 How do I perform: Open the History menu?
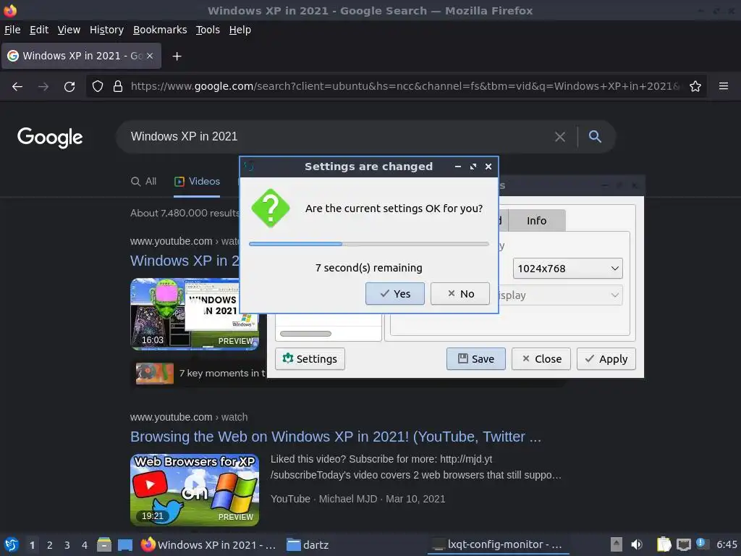(x=106, y=30)
